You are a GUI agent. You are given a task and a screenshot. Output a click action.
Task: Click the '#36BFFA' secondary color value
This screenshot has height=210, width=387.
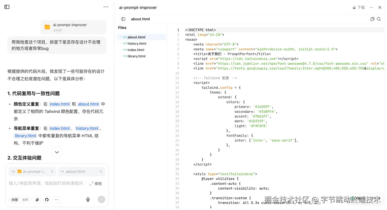point(267,111)
